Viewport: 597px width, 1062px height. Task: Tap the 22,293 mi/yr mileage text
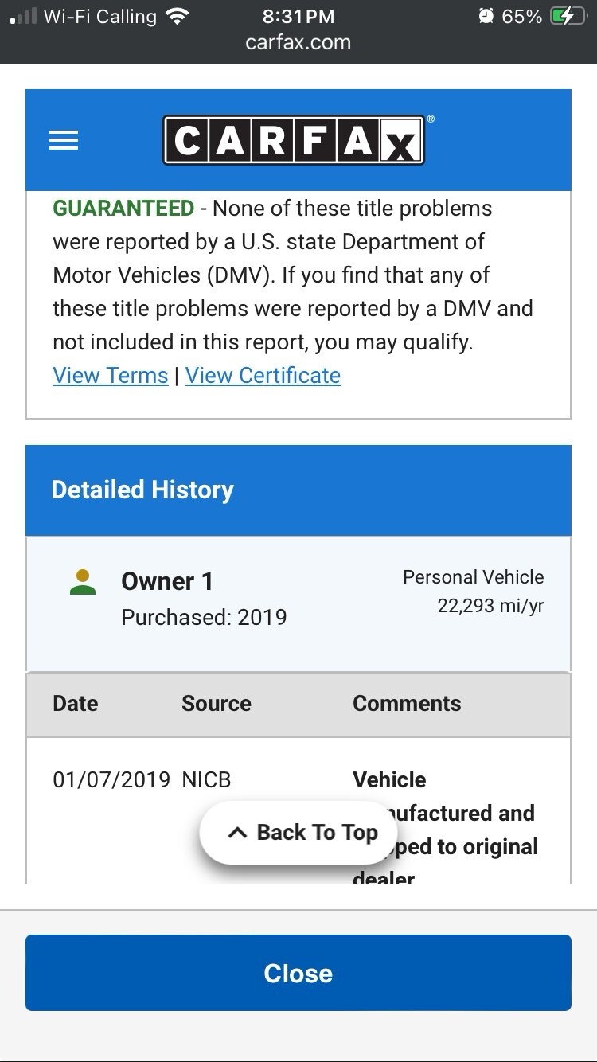(x=490, y=606)
